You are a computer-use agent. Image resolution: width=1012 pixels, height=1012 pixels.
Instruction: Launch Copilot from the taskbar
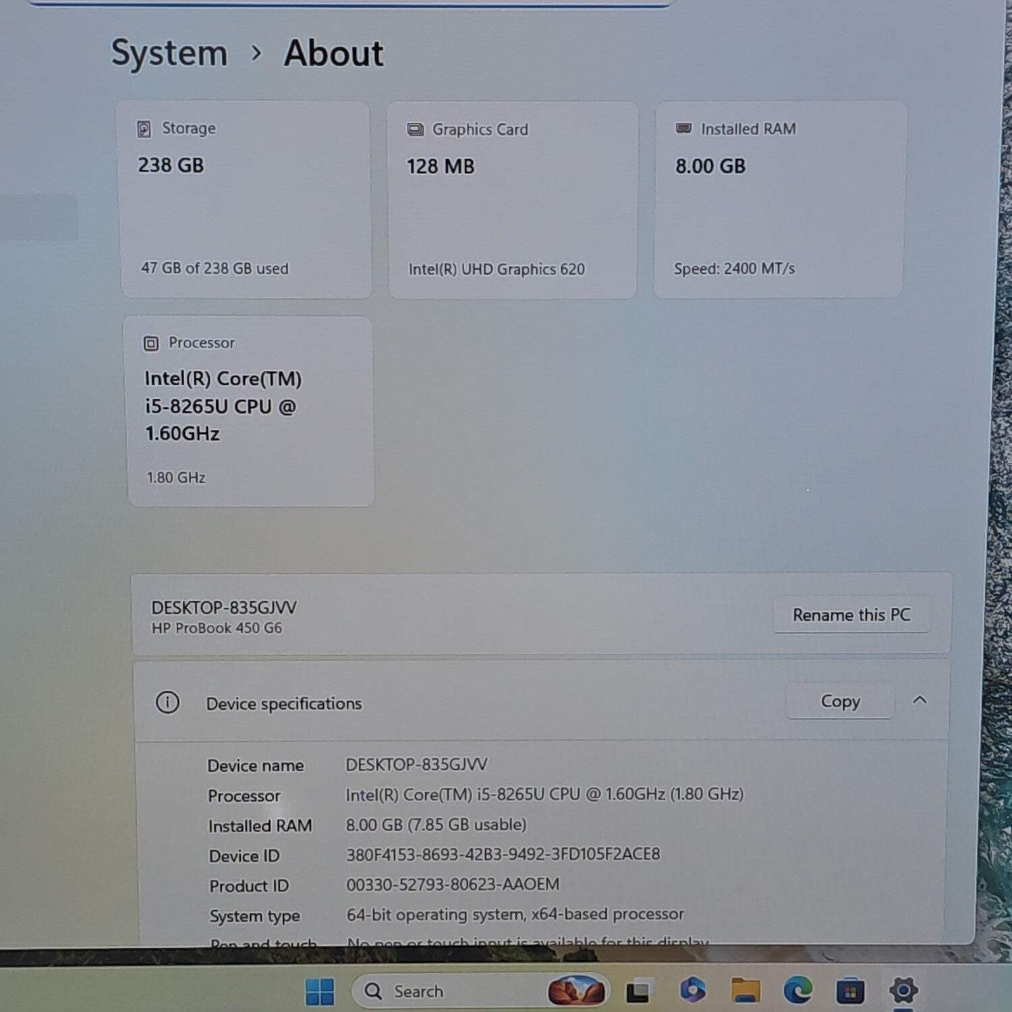pyautogui.click(x=692, y=990)
